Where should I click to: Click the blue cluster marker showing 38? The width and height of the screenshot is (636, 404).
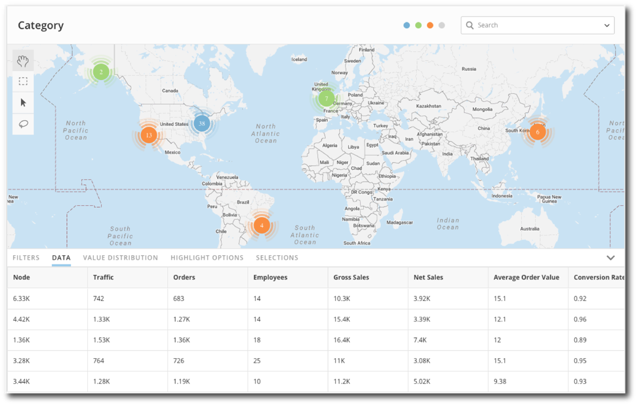[201, 122]
